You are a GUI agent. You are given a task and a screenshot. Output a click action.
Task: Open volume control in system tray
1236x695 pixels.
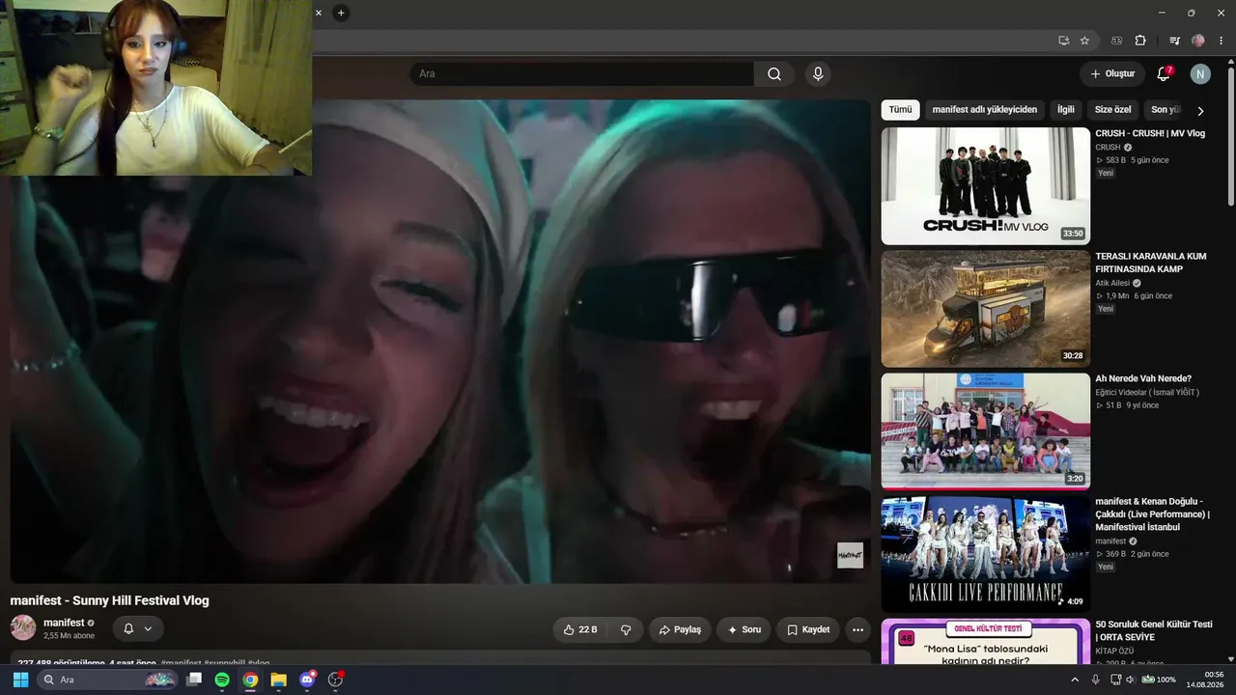(x=1131, y=680)
